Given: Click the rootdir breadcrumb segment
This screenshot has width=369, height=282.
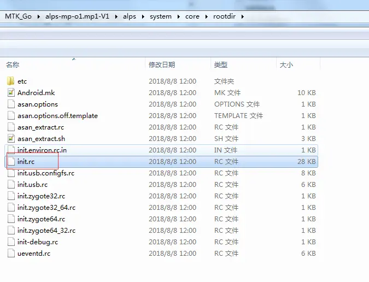Looking at the screenshot, I should point(224,16).
